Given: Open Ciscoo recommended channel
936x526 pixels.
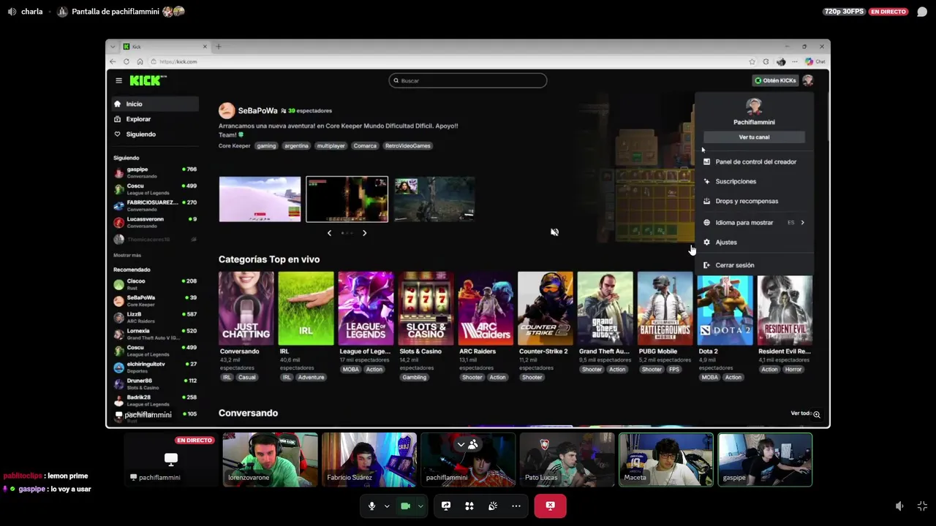Looking at the screenshot, I should tap(155, 284).
